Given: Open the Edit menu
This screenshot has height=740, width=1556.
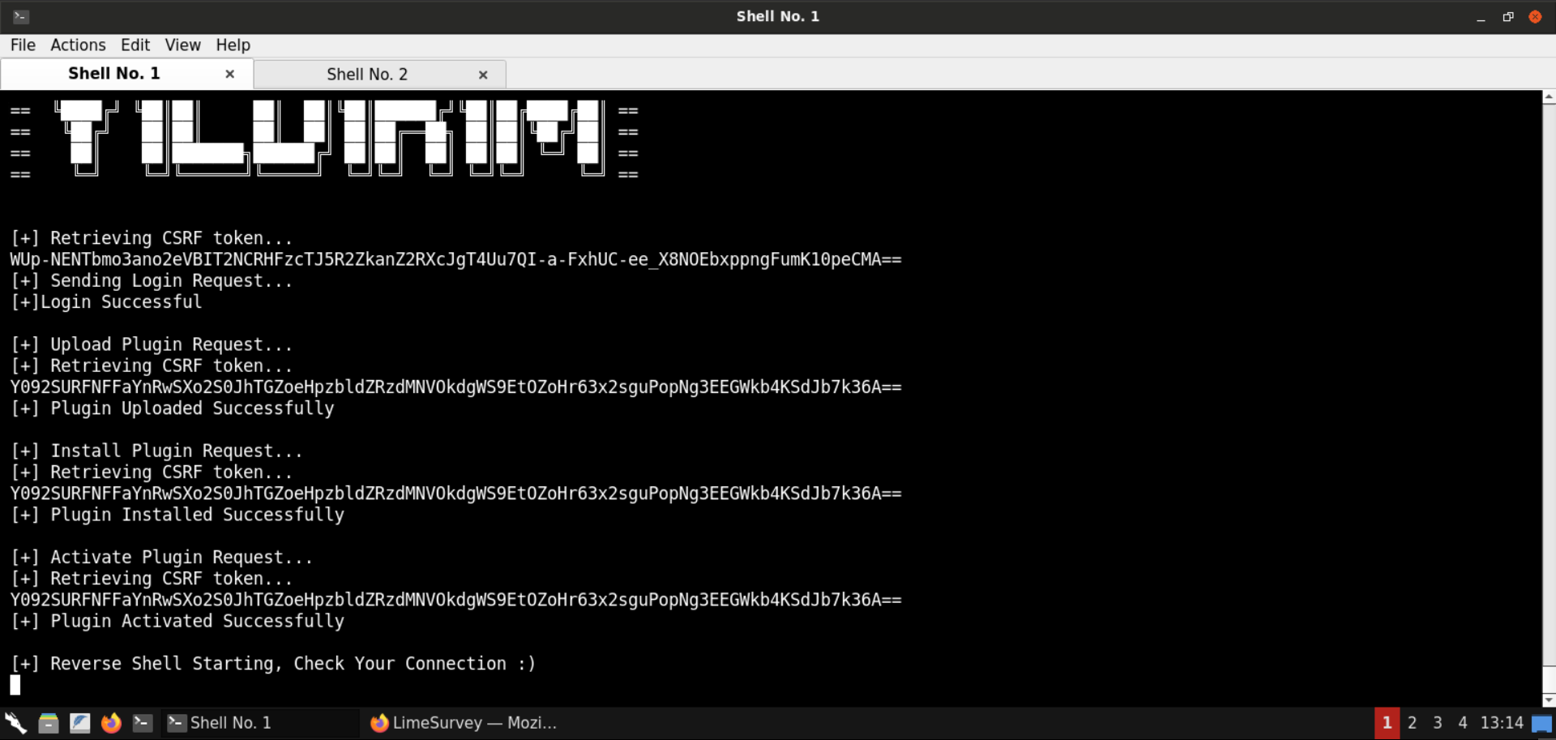Looking at the screenshot, I should (135, 45).
